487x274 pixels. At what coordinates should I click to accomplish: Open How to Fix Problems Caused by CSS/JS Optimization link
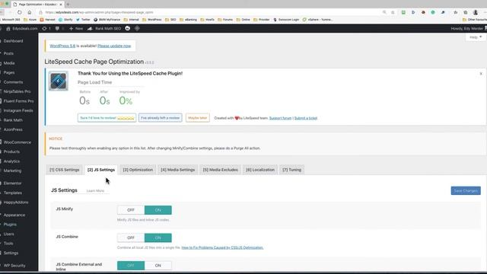click(x=222, y=247)
